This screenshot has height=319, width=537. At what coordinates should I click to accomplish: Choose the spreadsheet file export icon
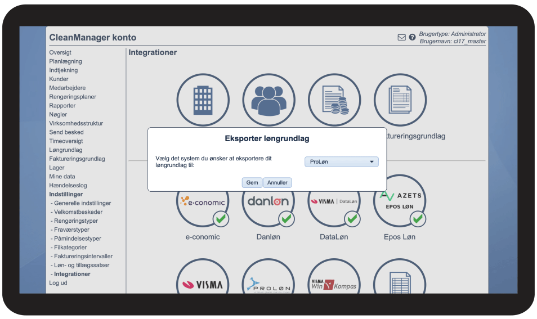(x=400, y=284)
